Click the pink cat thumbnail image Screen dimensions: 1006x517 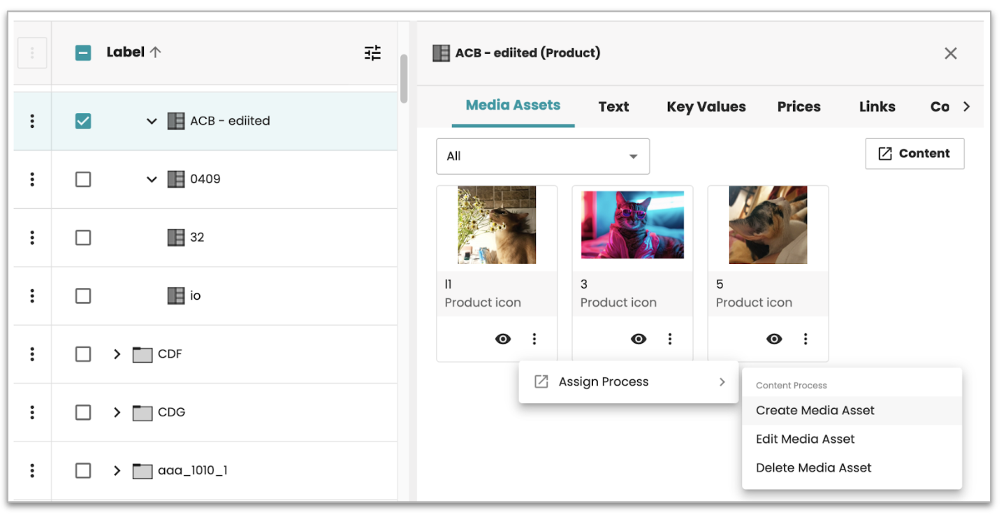[x=632, y=225]
